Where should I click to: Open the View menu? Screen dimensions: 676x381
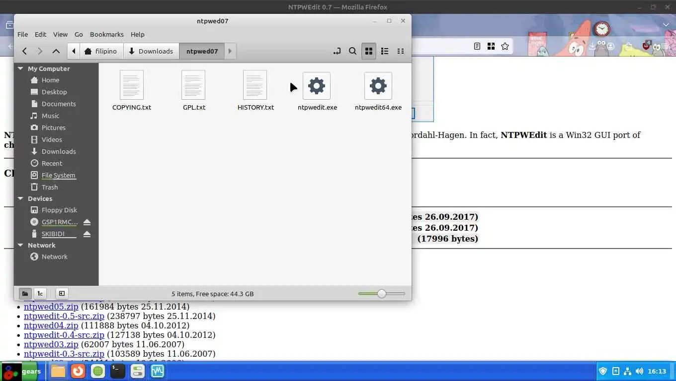[60, 34]
